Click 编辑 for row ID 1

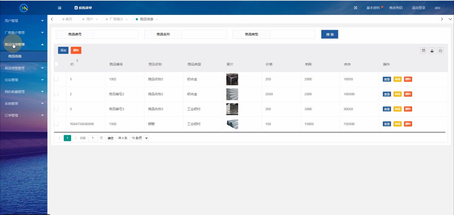pos(397,79)
